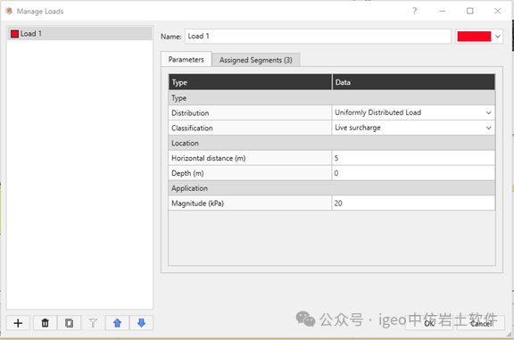This screenshot has height=340, width=514.
Task: Click the filter funnel icon
Action: [93, 323]
